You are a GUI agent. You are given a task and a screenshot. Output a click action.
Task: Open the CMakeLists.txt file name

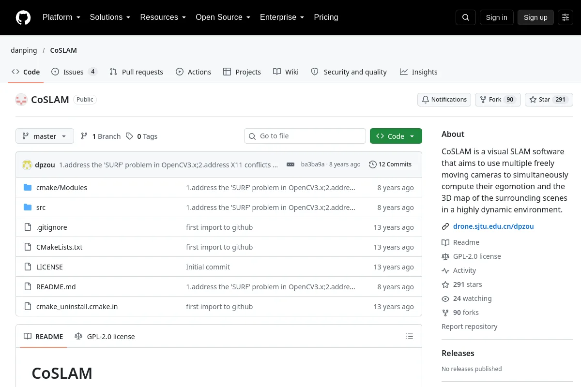coord(60,247)
